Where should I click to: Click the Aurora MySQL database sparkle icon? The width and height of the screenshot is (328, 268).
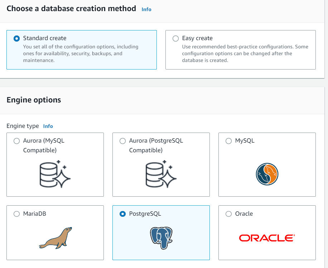pyautogui.click(x=55, y=174)
